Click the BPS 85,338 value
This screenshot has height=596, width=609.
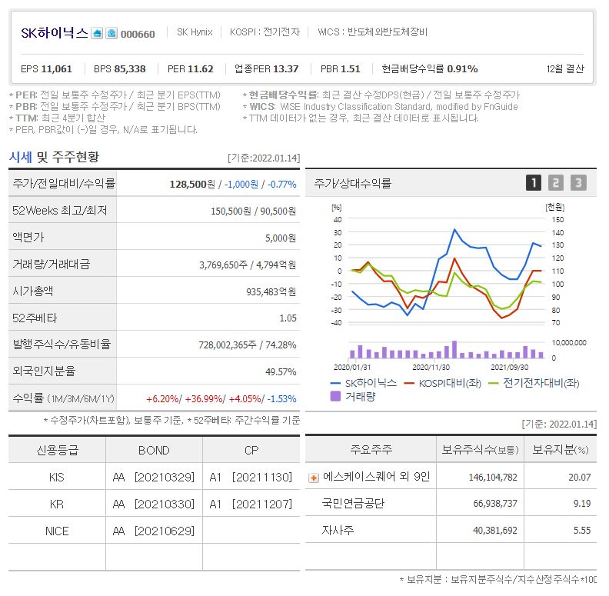click(x=120, y=69)
